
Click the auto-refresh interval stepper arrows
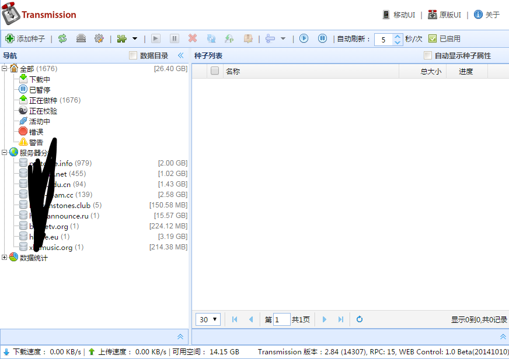coord(398,39)
